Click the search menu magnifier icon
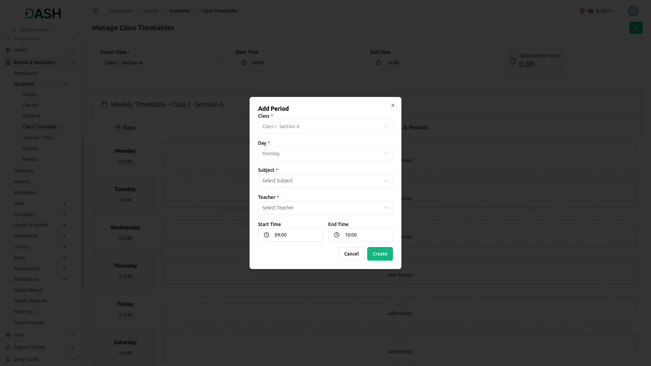This screenshot has width=651, height=366. coord(14,30)
